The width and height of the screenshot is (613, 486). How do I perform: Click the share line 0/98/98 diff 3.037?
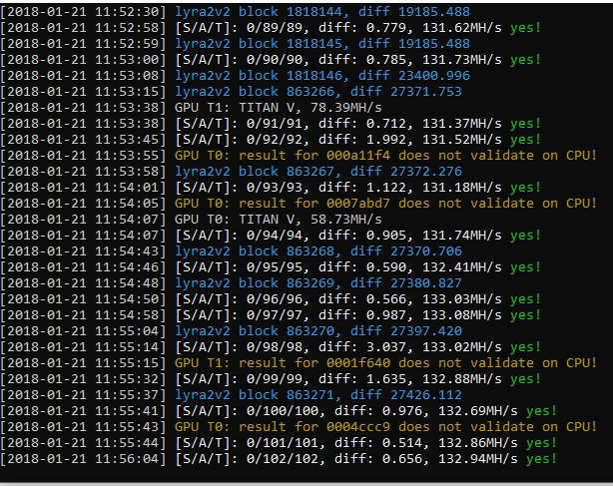[271, 347]
